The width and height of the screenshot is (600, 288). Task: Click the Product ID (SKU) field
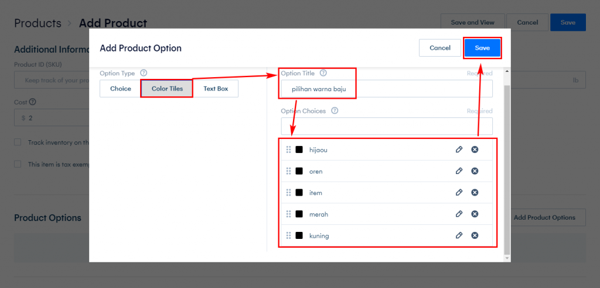click(x=52, y=80)
